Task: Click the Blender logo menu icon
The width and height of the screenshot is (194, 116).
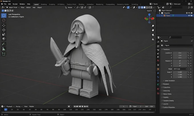Action: point(2,4)
